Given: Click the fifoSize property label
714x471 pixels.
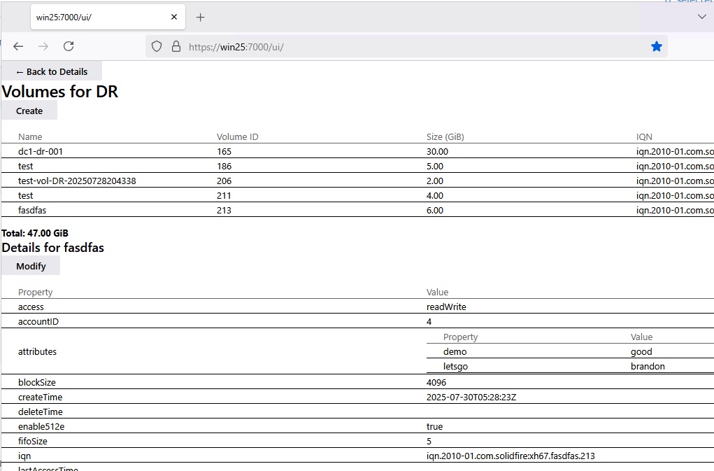Looking at the screenshot, I should [x=33, y=441].
